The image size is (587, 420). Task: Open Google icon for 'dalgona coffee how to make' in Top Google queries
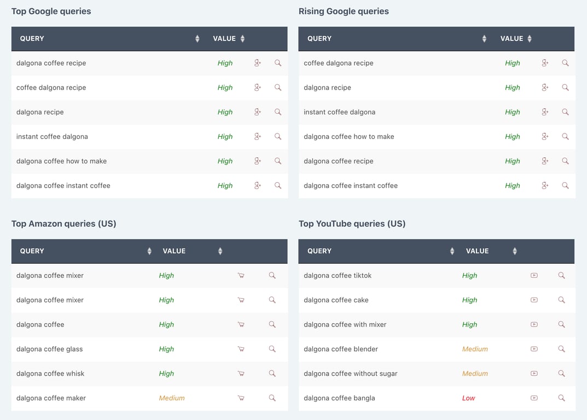tap(258, 161)
